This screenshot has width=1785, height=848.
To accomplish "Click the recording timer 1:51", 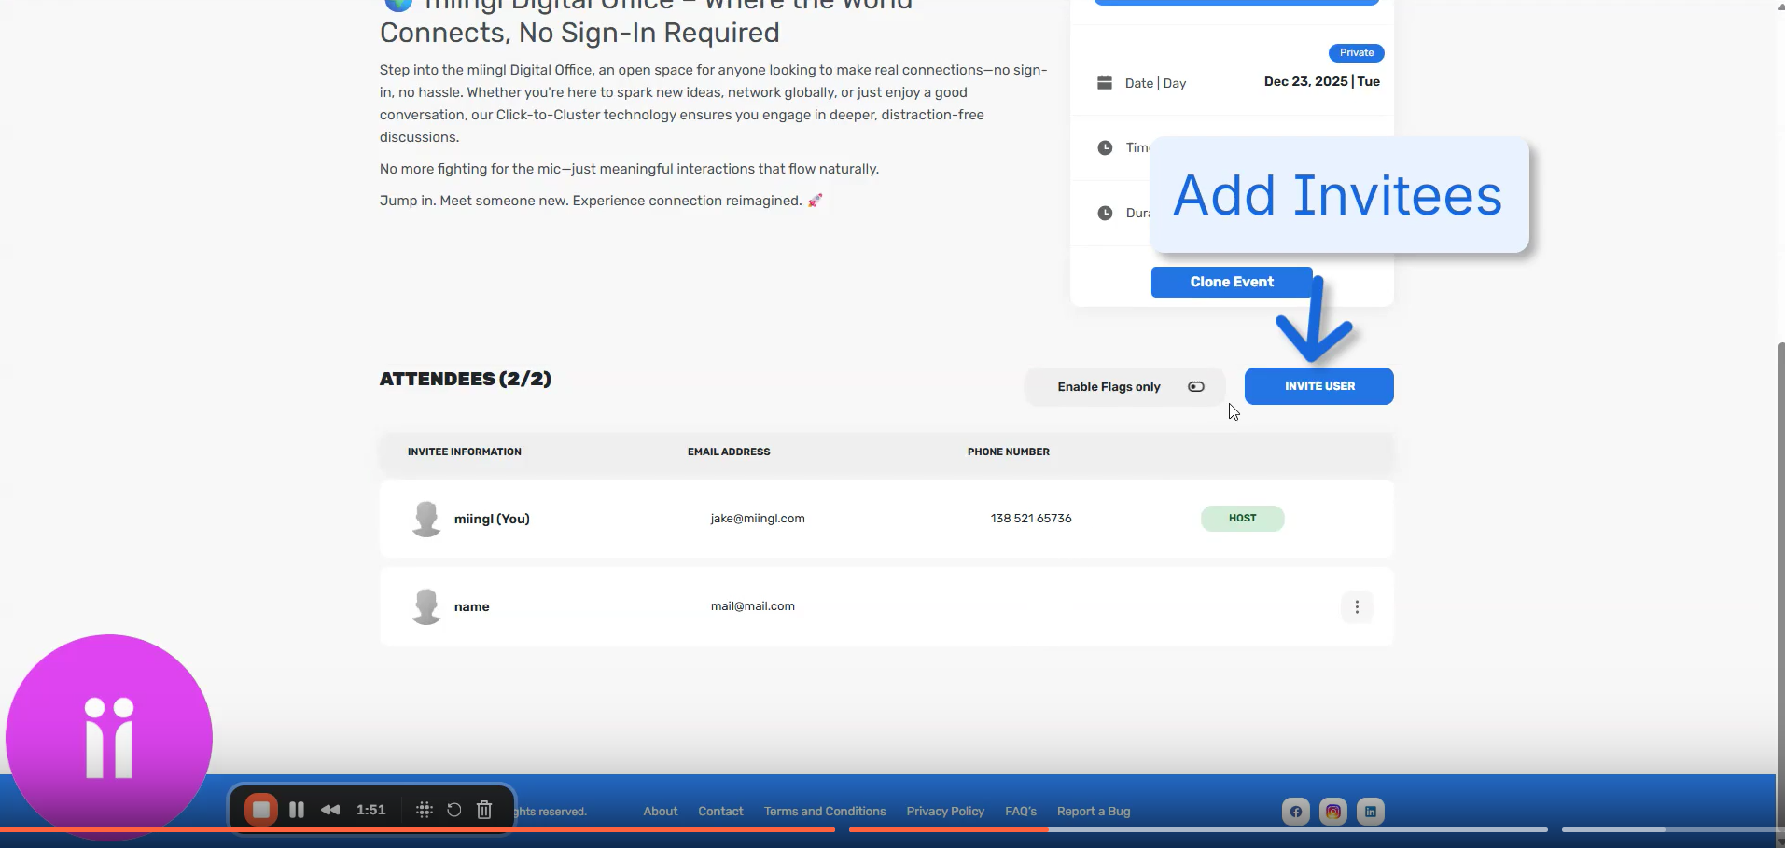I will [371, 810].
